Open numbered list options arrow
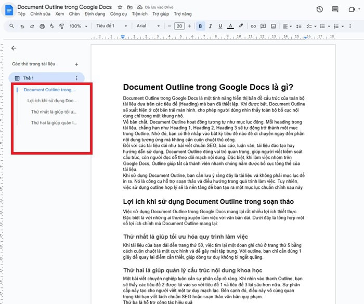The image size is (364, 304). 343,26
